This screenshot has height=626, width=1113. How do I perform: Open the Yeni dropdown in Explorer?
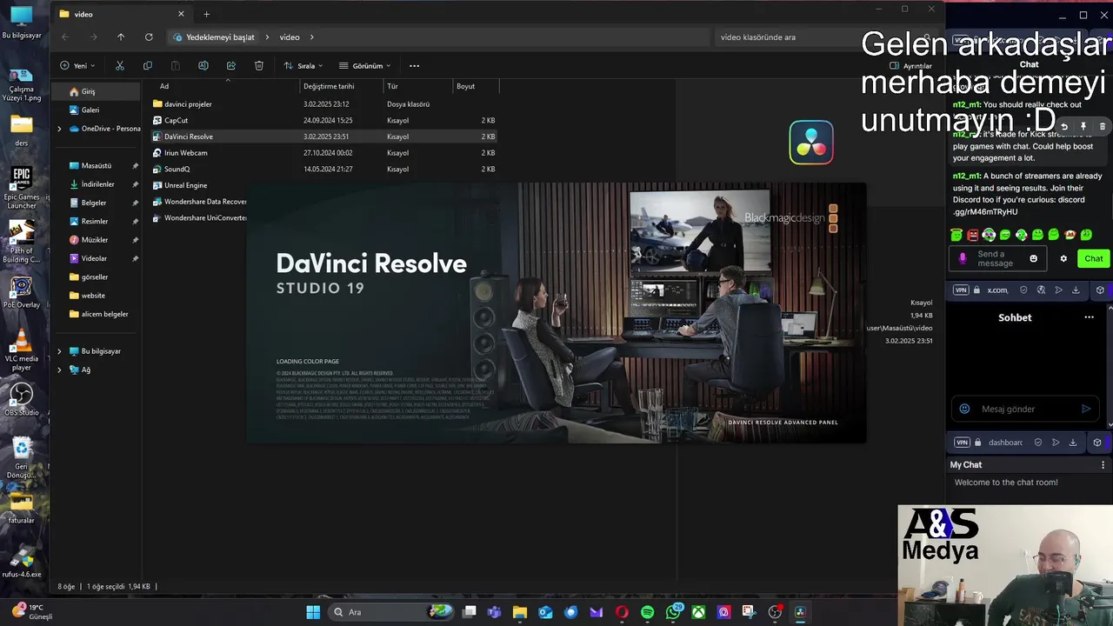click(77, 66)
